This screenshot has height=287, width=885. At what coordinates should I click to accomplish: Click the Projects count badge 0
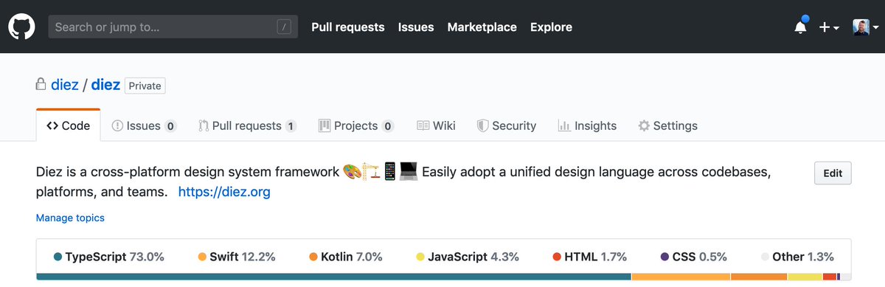tap(388, 126)
